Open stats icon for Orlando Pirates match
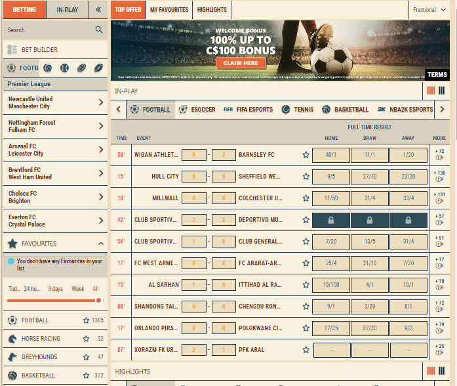This screenshot has width=457, height=386. coord(439,331)
